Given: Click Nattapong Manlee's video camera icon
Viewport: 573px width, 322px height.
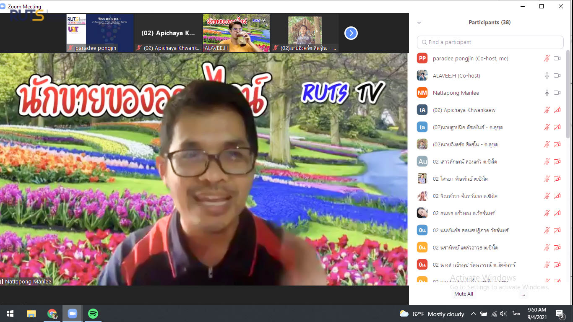Looking at the screenshot, I should [557, 93].
